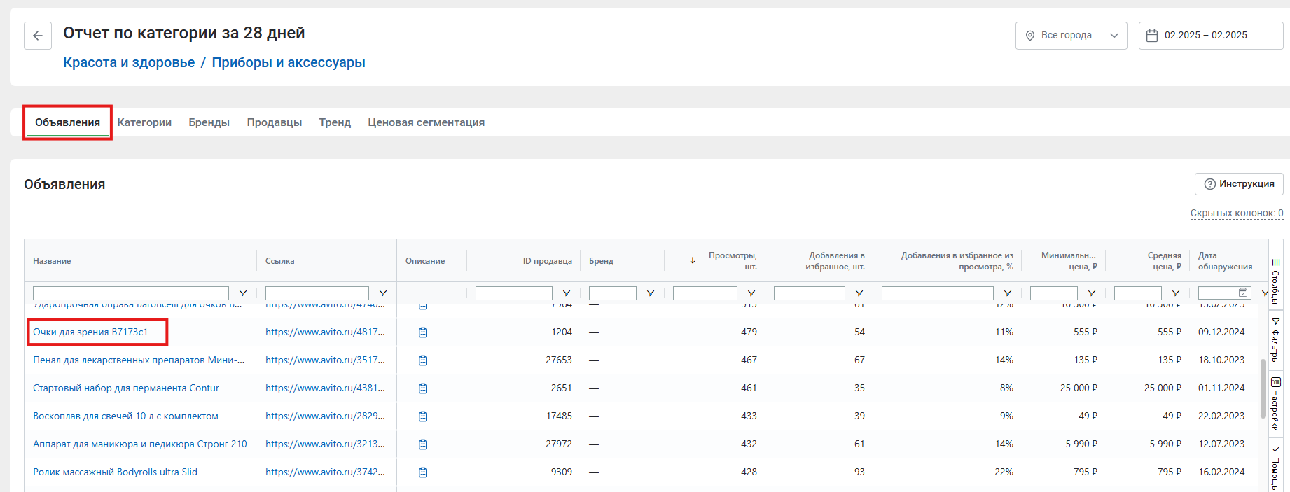Open filter menu for Средняя цена column

(x=1176, y=293)
